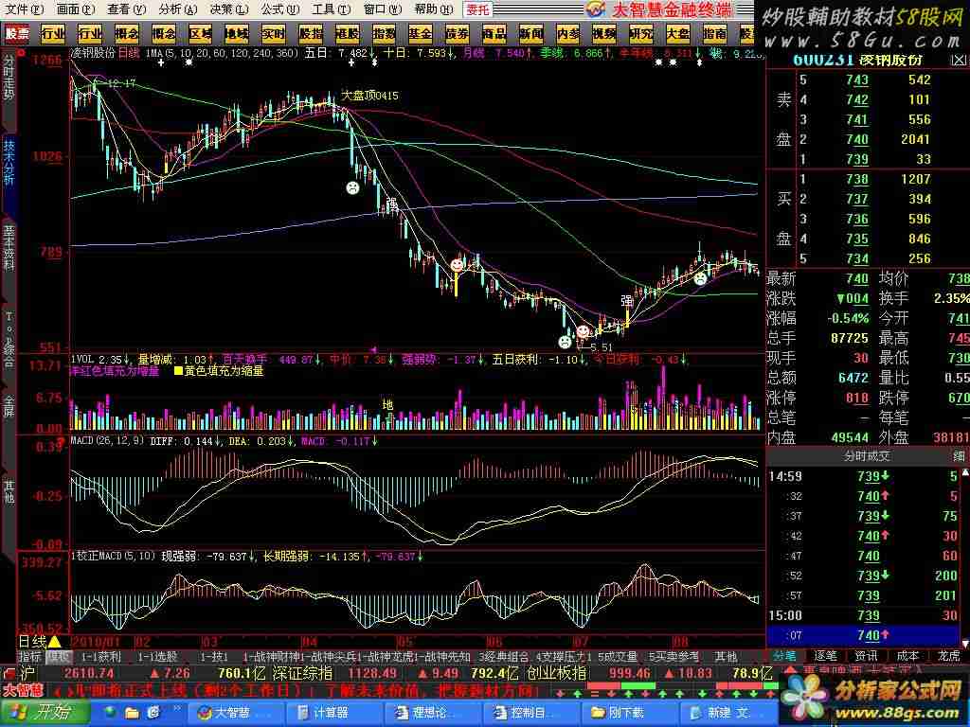The height and width of the screenshot is (727, 970).
Task: Open the 分析 menu
Action: [x=178, y=9]
